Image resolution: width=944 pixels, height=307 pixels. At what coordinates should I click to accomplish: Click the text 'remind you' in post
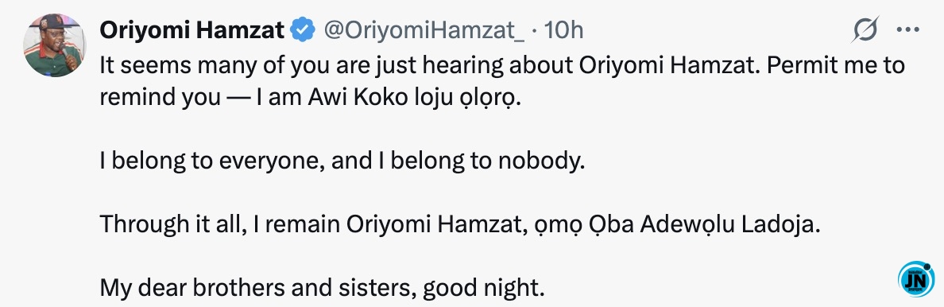click(161, 98)
